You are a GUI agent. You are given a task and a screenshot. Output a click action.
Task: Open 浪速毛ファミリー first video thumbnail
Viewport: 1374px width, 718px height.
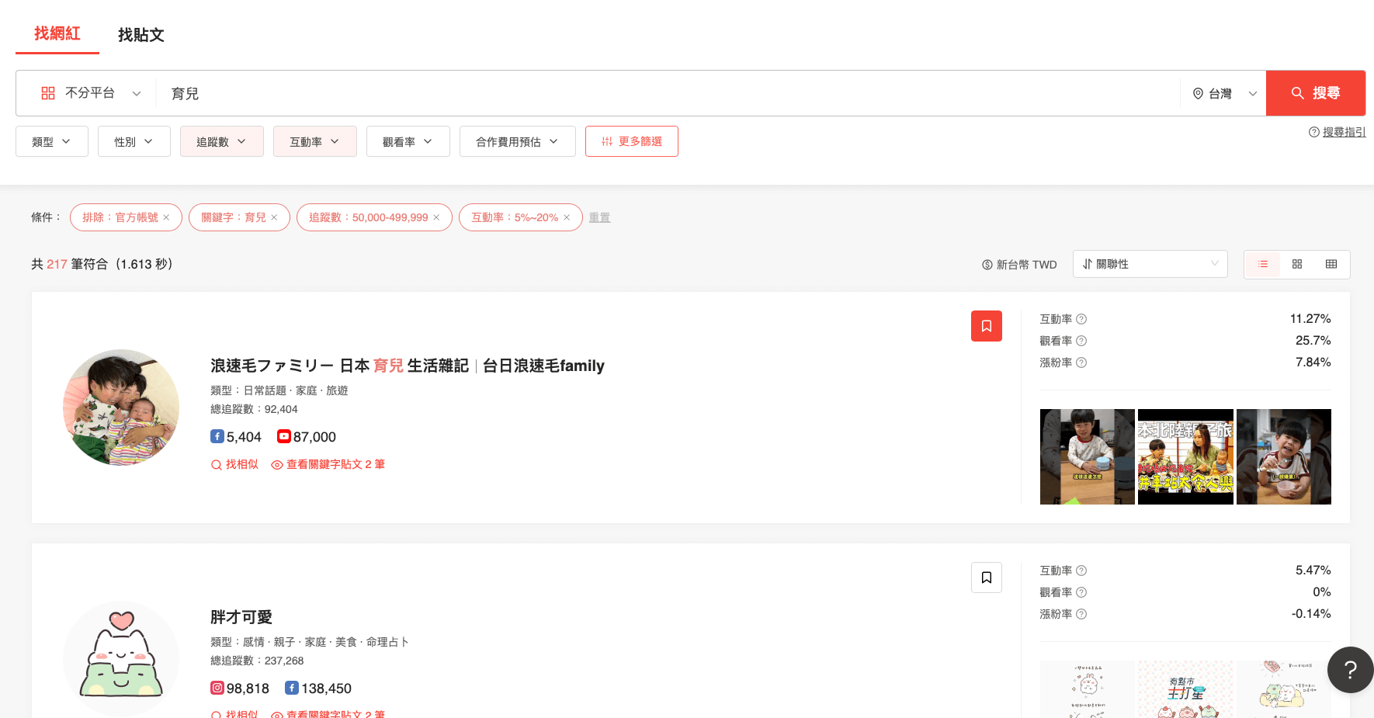1088,456
